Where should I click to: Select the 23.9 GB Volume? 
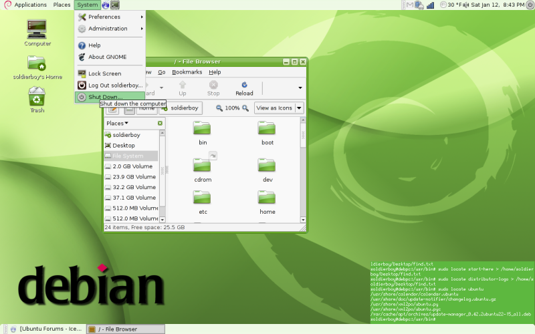(131, 177)
